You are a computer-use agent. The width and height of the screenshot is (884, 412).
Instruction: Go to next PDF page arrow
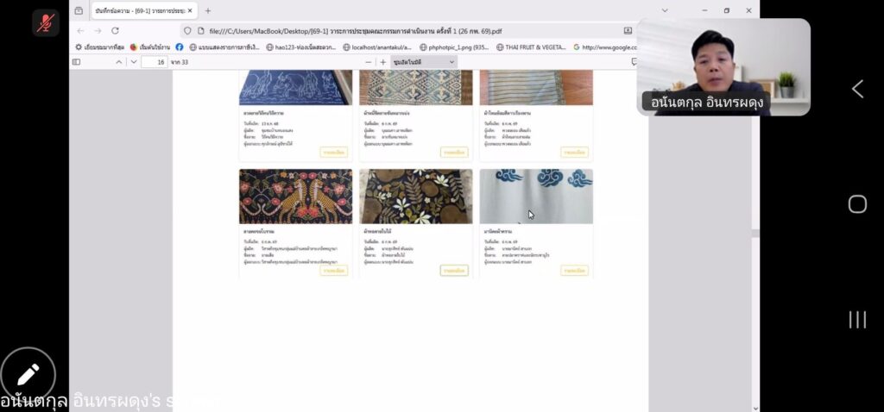click(x=134, y=62)
